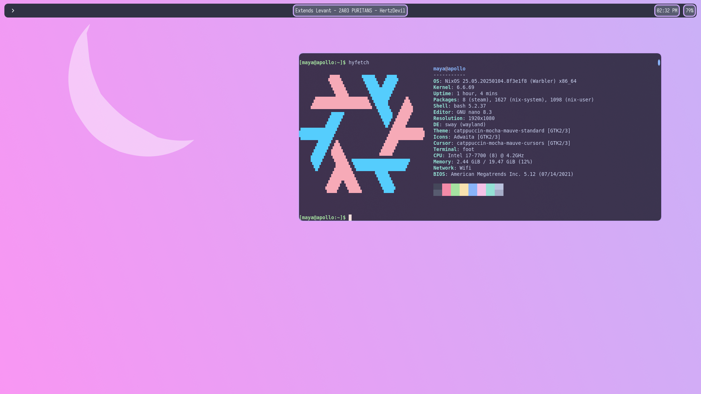Click the typed hyfetch command text
Viewport: 701px width, 394px height.
[359, 63]
